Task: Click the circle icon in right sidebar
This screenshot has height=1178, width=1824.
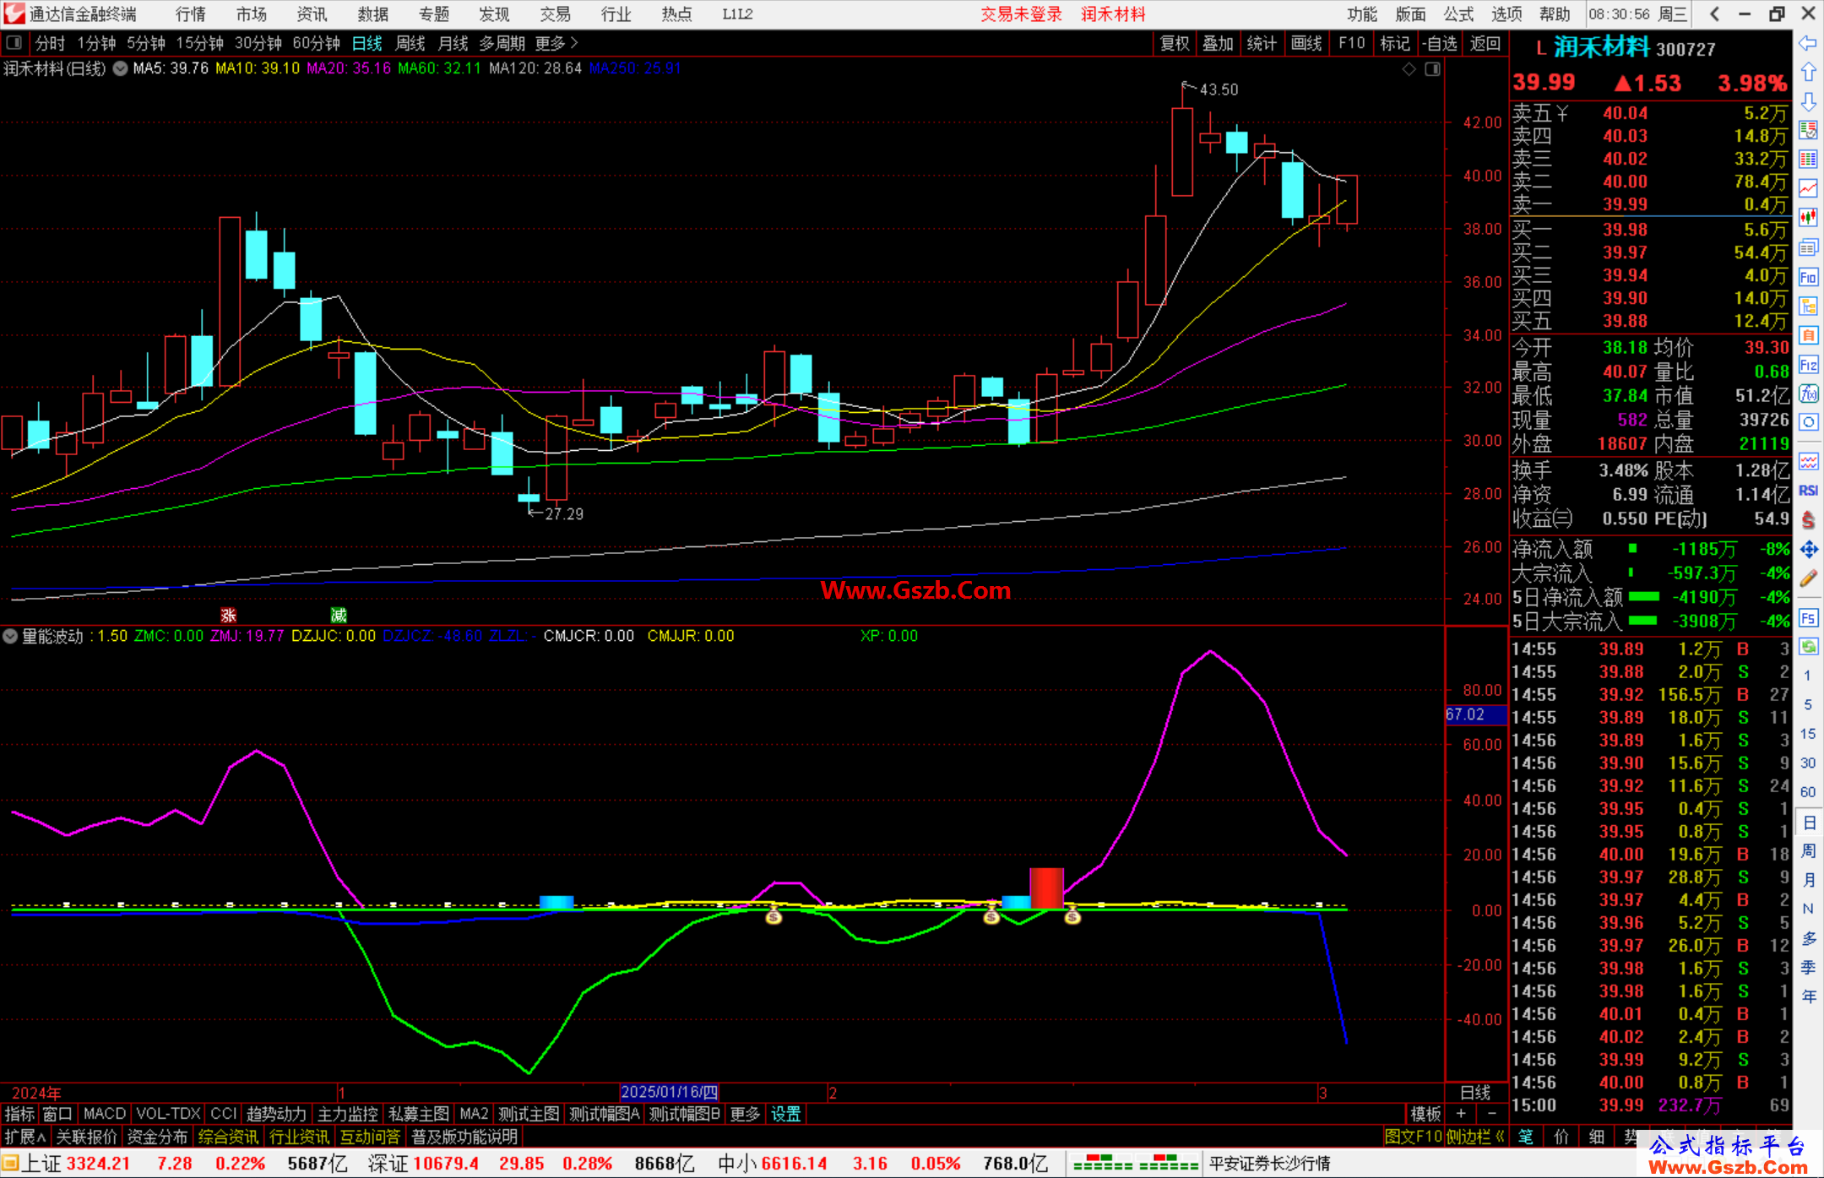Action: pos(1808,422)
